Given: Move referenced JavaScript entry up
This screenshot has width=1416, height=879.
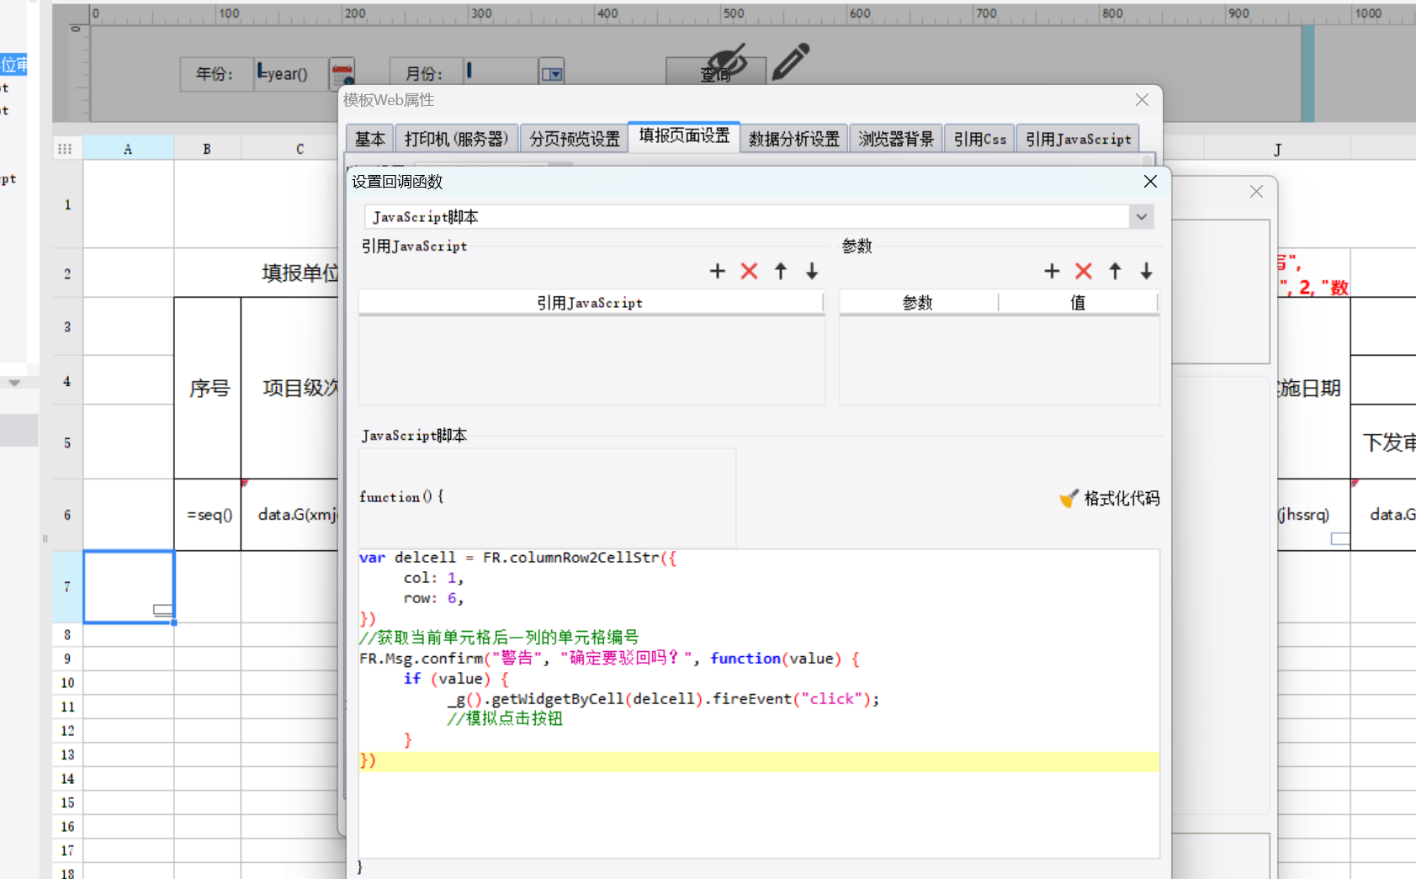Looking at the screenshot, I should pyautogui.click(x=780, y=271).
